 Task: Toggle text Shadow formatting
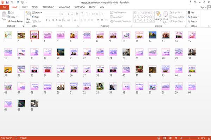[57, 20]
